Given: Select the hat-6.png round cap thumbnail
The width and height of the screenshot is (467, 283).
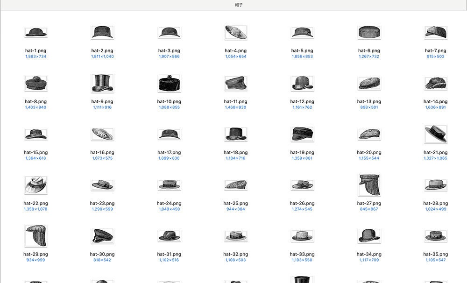Looking at the screenshot, I should point(369,32).
